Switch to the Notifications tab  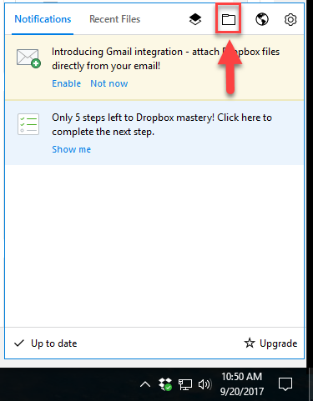[x=43, y=19]
